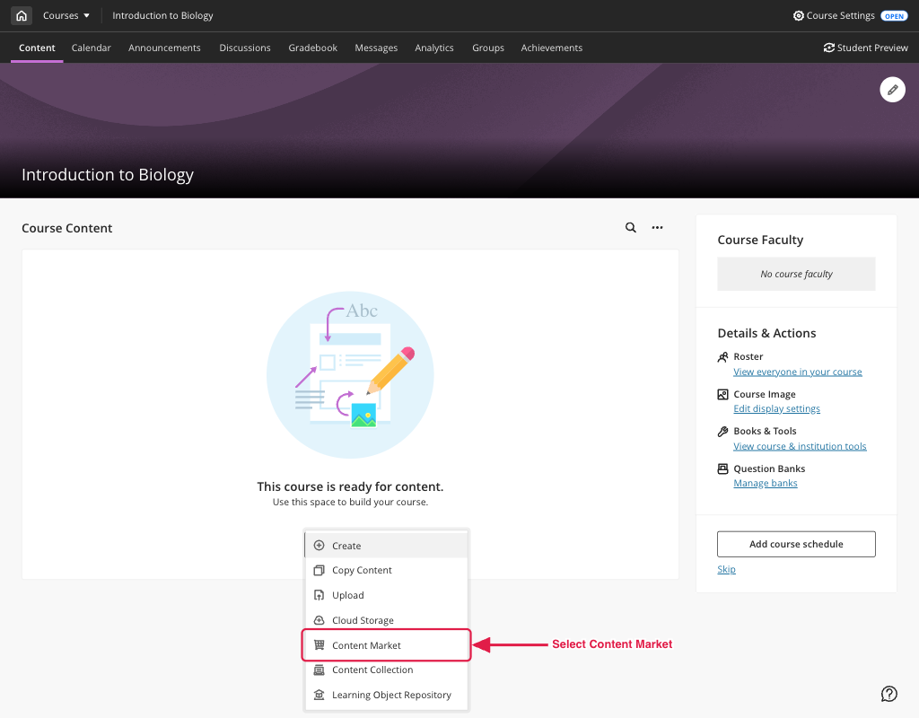Click the Course Image picture icon

[723, 395]
